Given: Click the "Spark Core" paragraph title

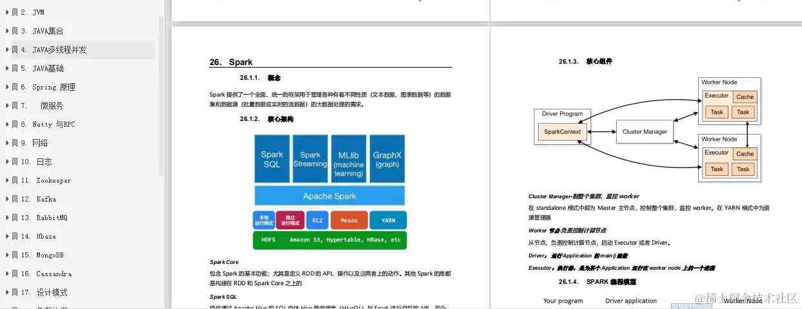Looking at the screenshot, I should pos(224,262).
